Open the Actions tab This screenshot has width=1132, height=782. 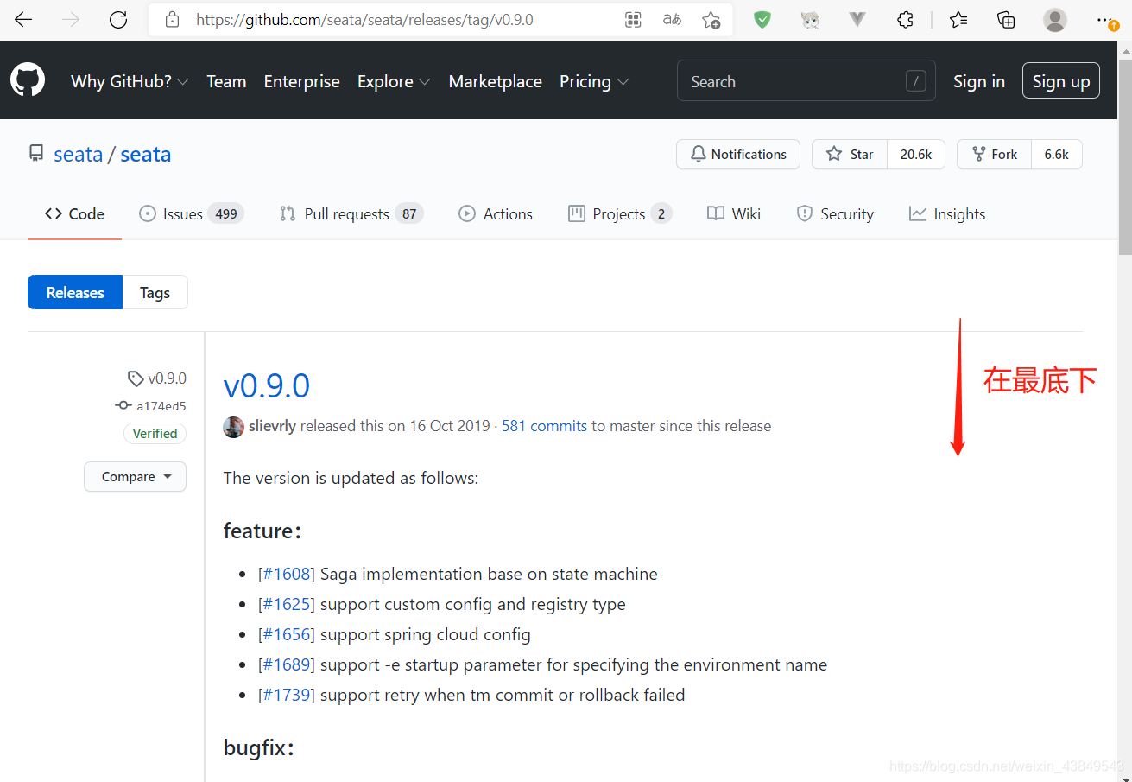pos(496,214)
